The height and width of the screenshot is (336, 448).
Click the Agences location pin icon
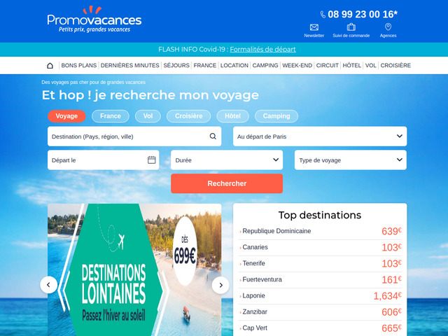click(388, 27)
